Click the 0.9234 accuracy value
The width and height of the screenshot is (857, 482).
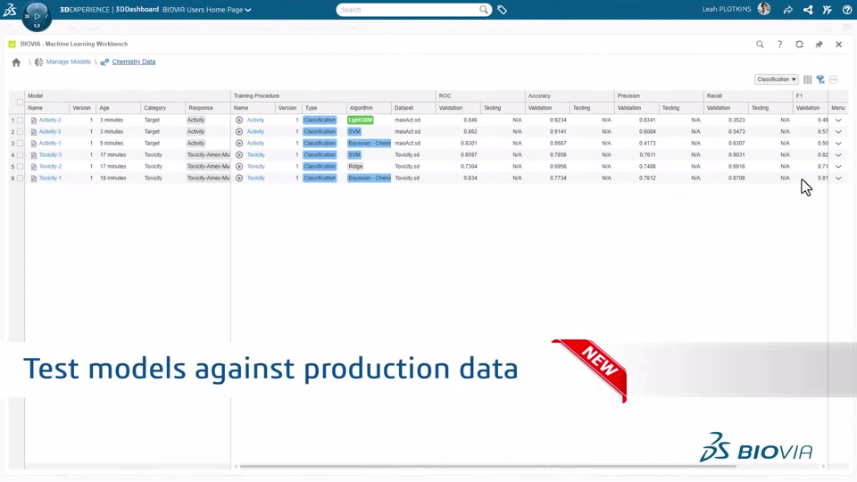558,120
